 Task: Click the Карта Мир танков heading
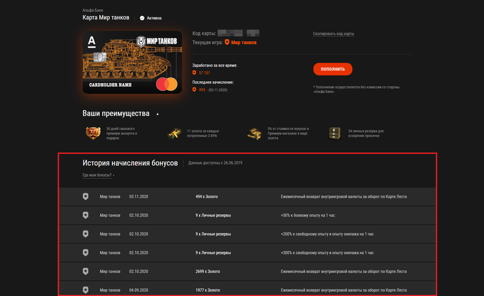[106, 18]
